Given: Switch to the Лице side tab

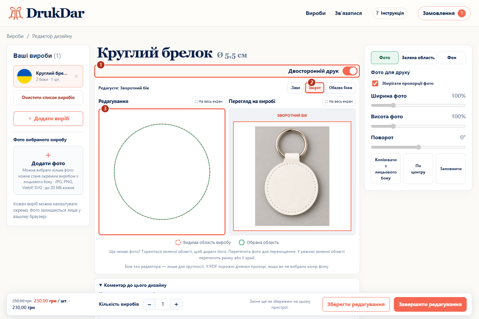Looking at the screenshot, I should point(295,88).
